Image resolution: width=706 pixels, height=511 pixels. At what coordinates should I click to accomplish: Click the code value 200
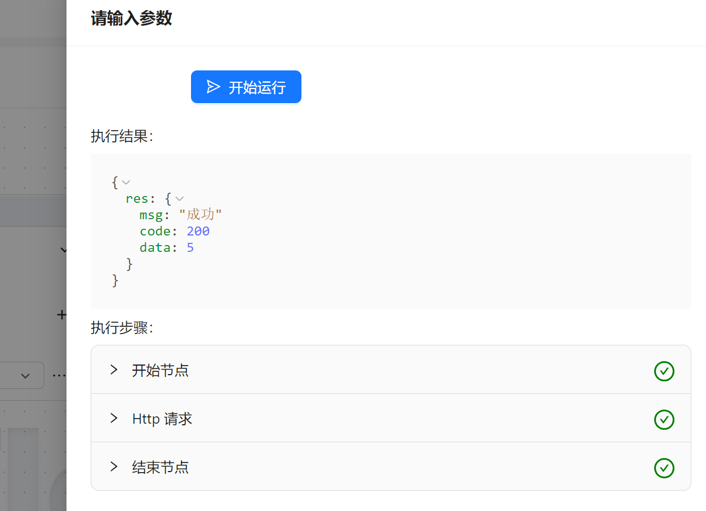[x=198, y=232]
